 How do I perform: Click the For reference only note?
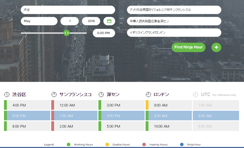tap(224, 95)
